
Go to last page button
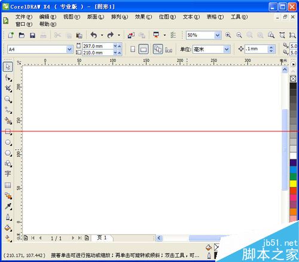point(80,238)
